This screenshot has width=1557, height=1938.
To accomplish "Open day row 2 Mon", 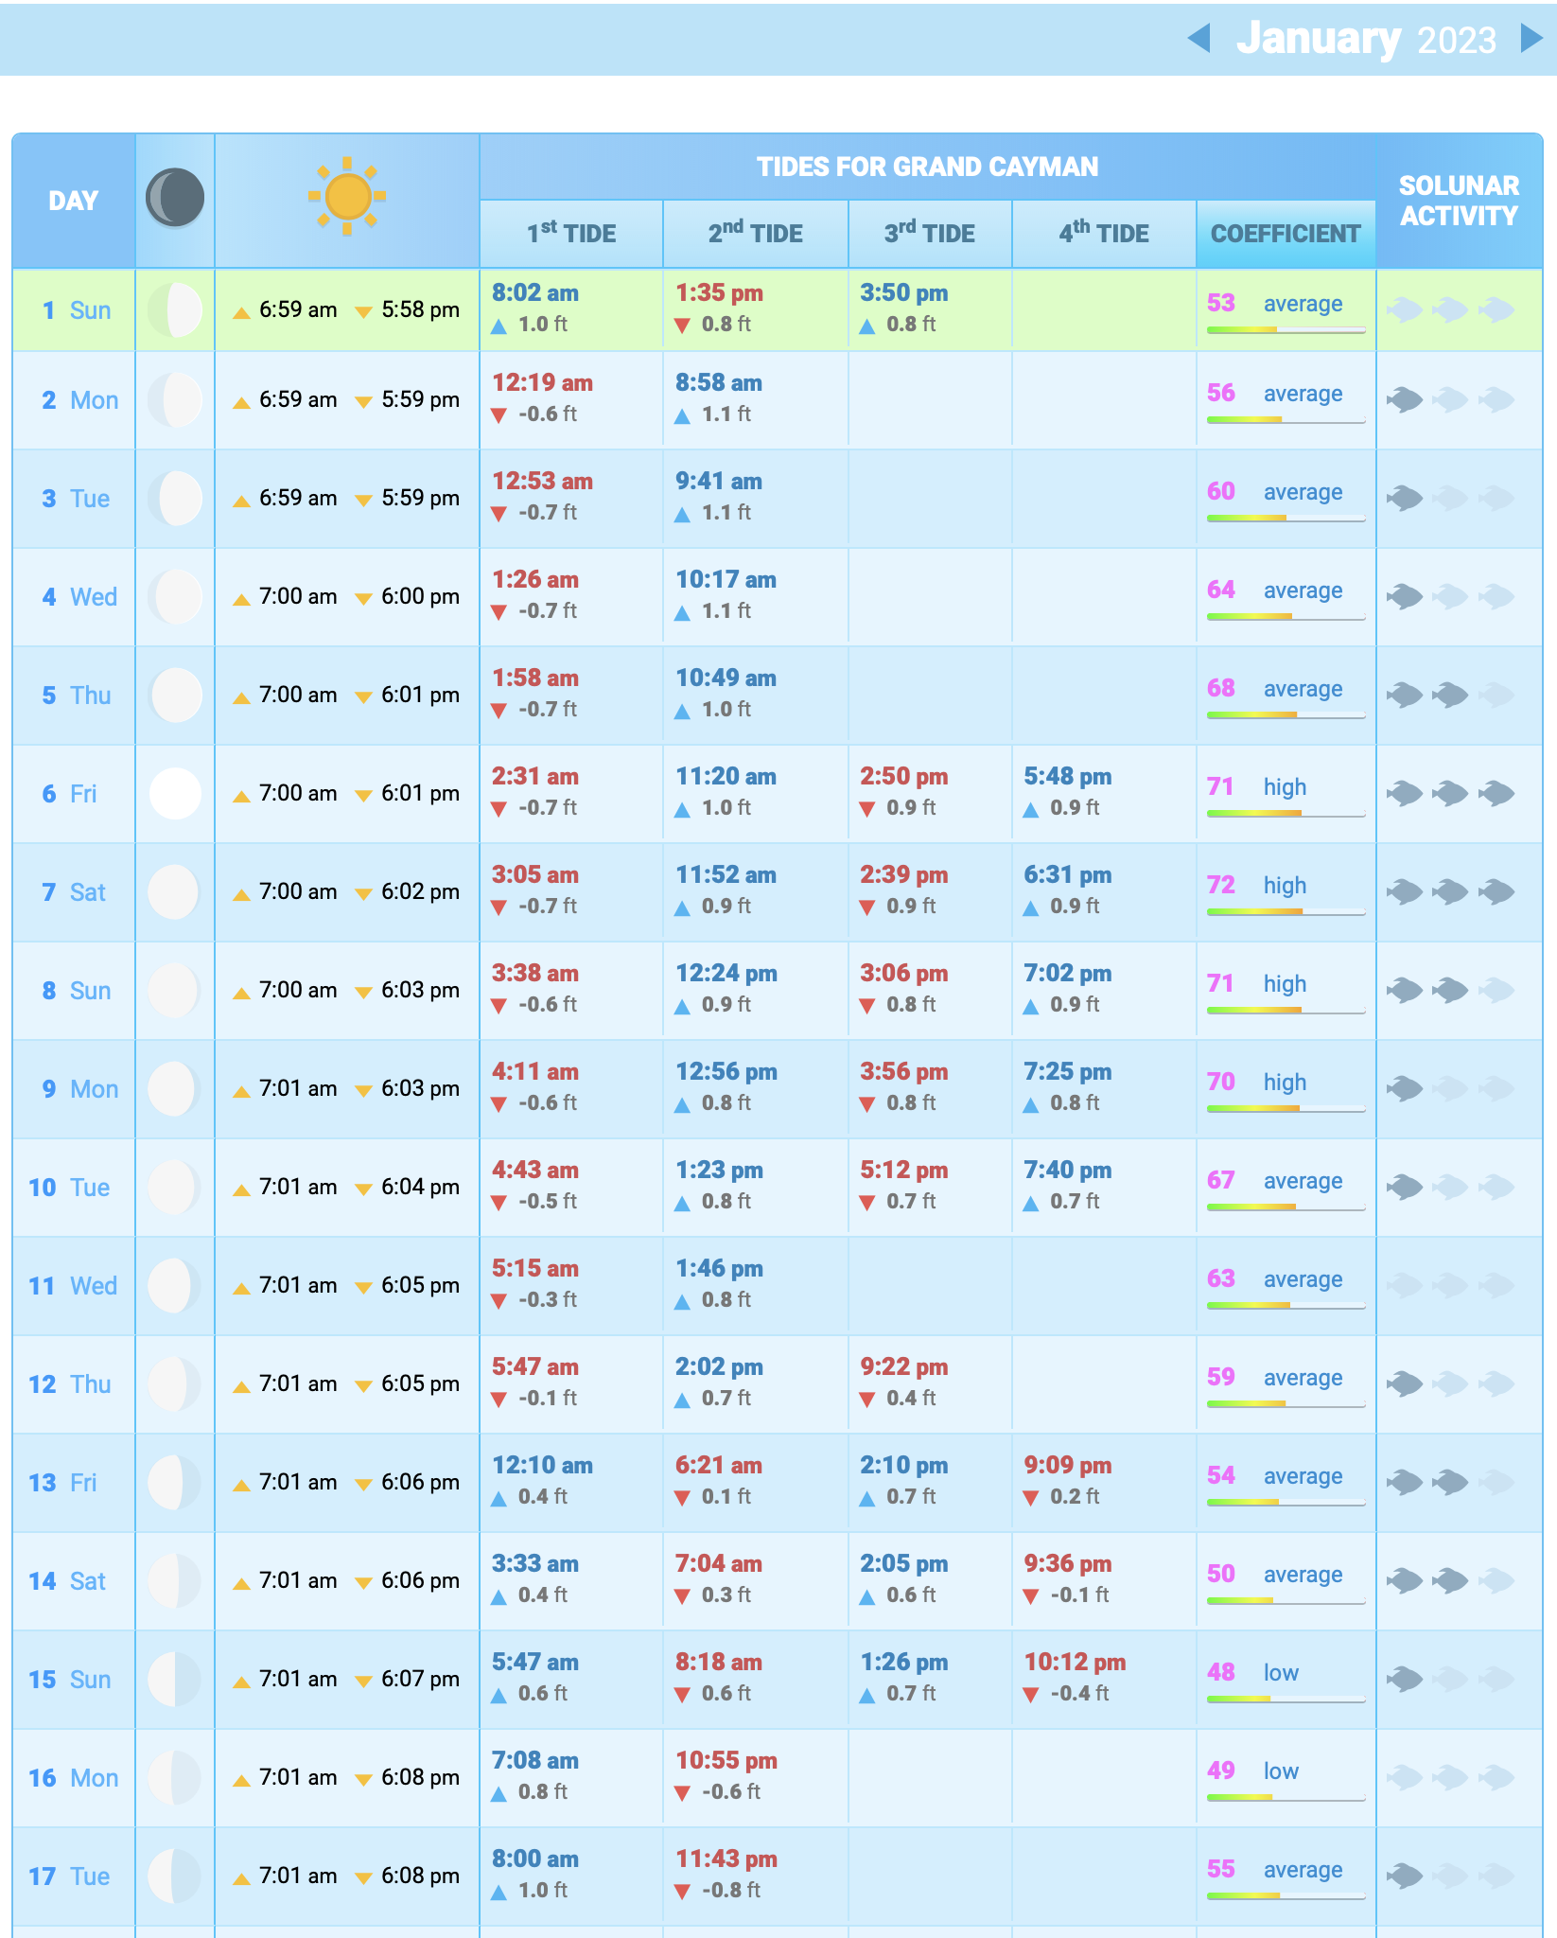I will click(x=79, y=400).
